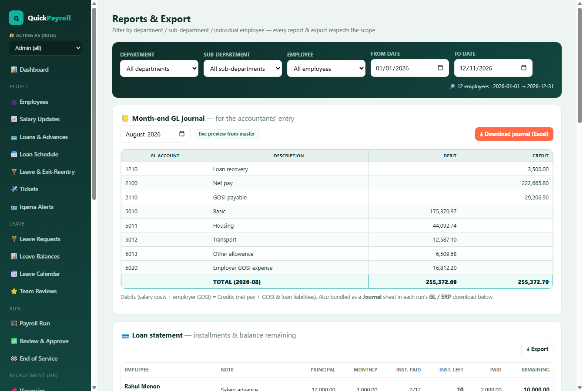Open the Acting As role dropdown
583x391 pixels.
[x=45, y=48]
